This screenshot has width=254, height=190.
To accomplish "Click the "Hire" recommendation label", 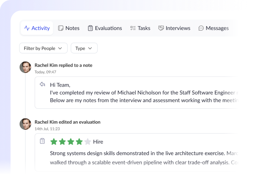I will point(98,142).
